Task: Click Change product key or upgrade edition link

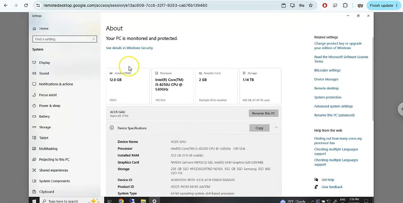Action: 338,46
